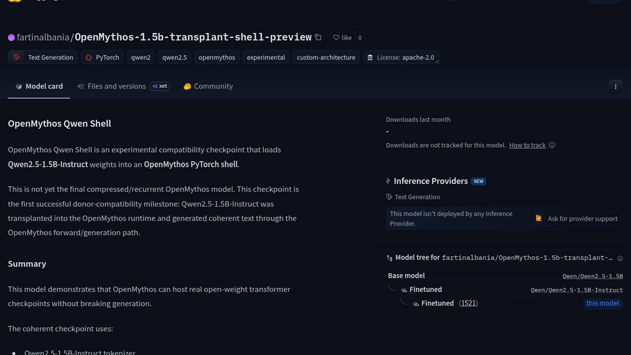Viewport: 631px width, 355px height.
Task: Open the three-dot options menu
Action: tap(615, 87)
